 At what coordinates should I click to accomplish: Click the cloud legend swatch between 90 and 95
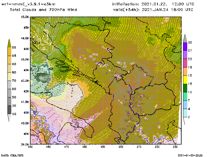10,60
